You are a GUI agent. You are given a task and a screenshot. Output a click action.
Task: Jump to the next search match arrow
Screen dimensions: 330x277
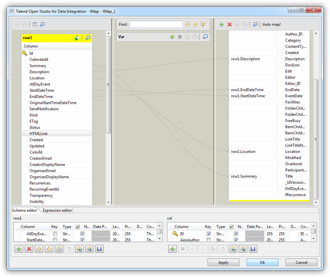click(x=188, y=24)
